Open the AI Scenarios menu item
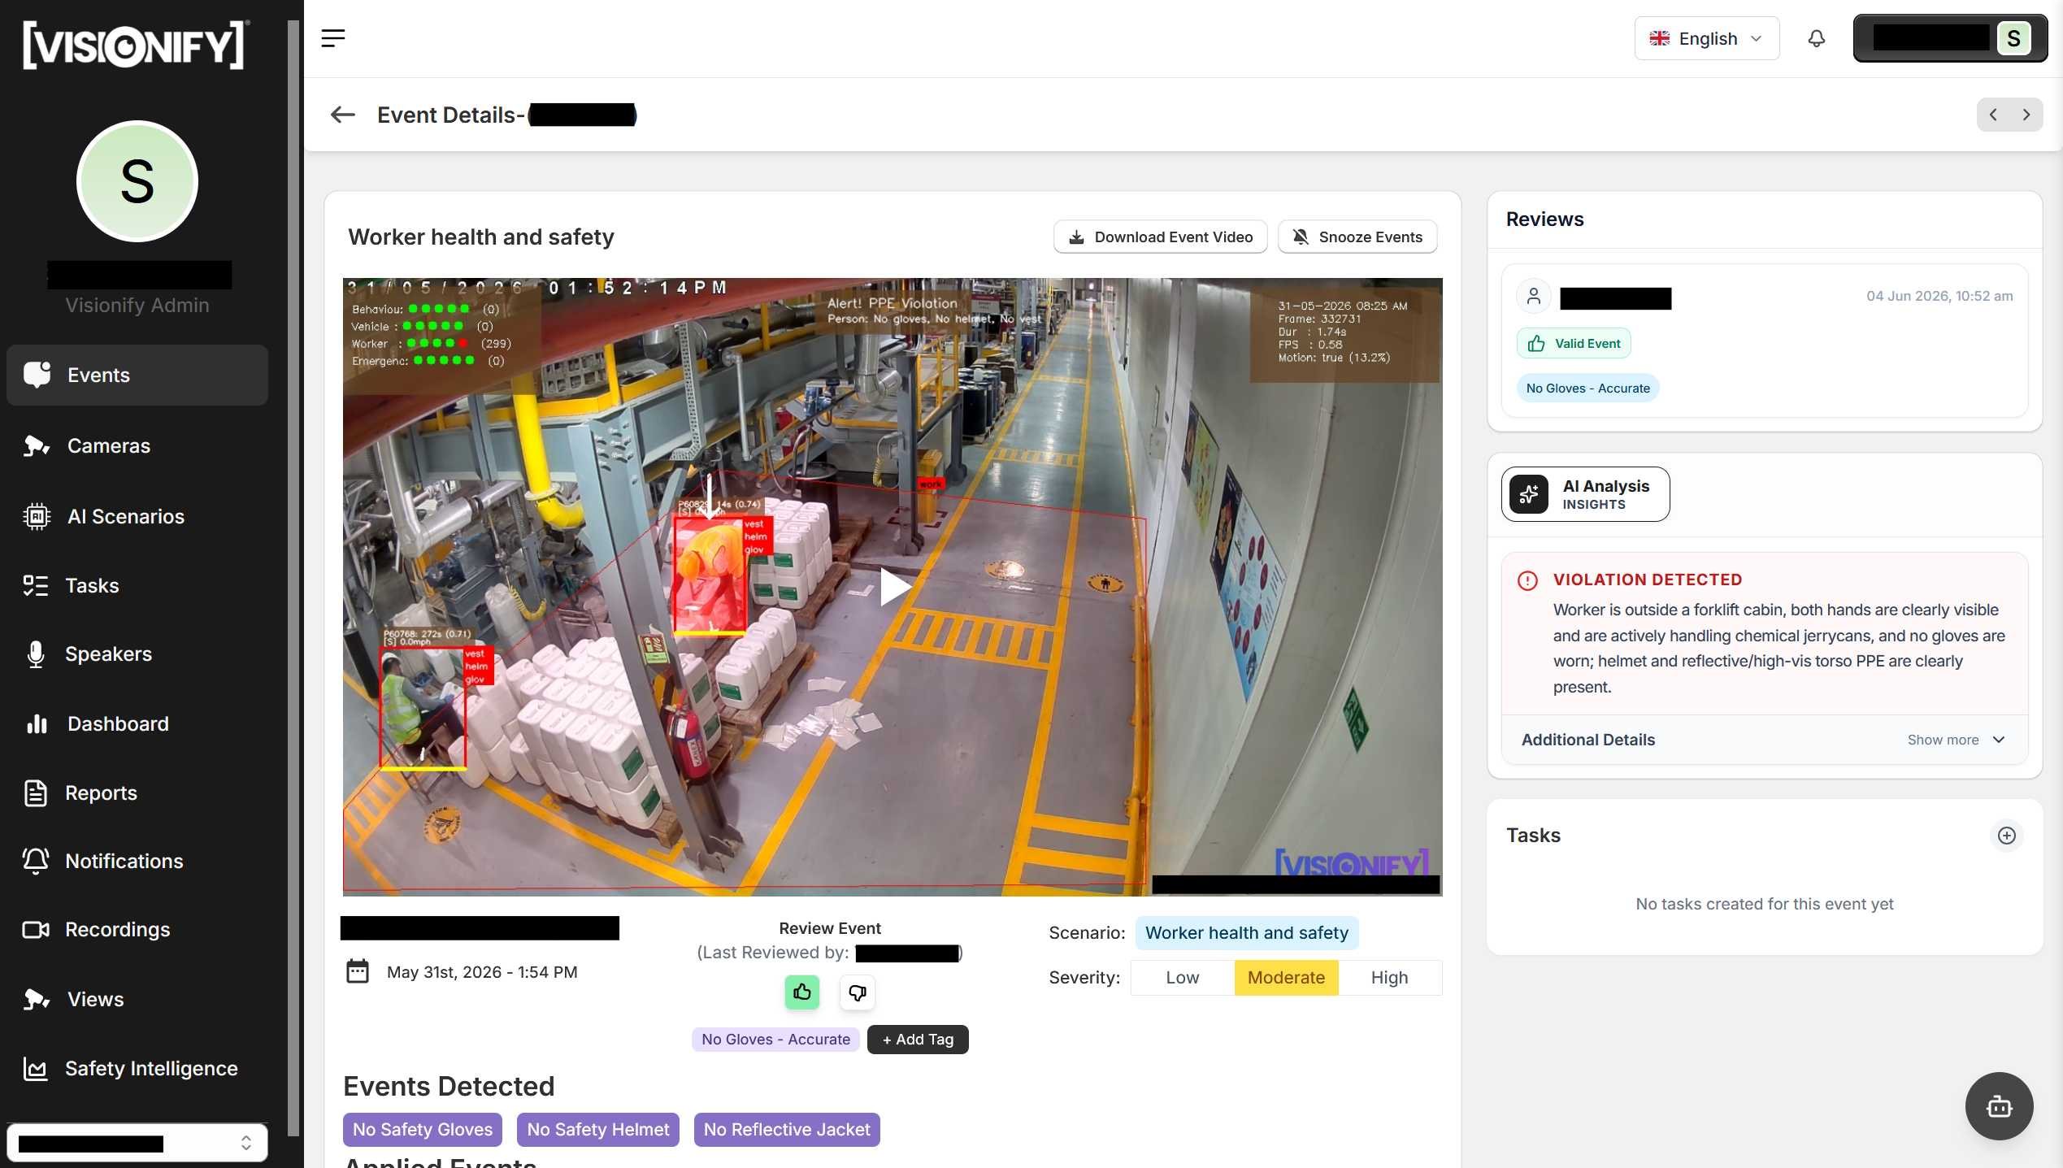 137,516
